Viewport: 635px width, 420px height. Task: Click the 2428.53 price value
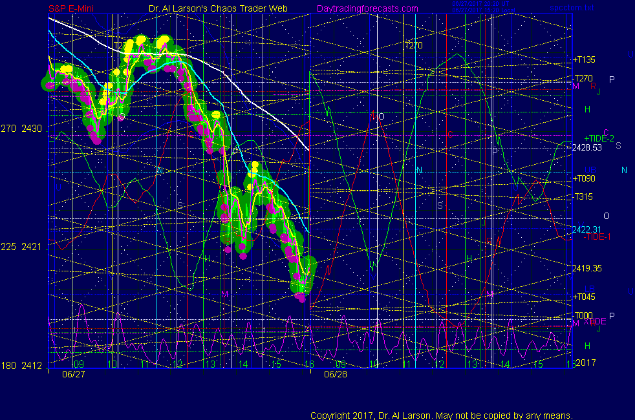click(x=587, y=148)
